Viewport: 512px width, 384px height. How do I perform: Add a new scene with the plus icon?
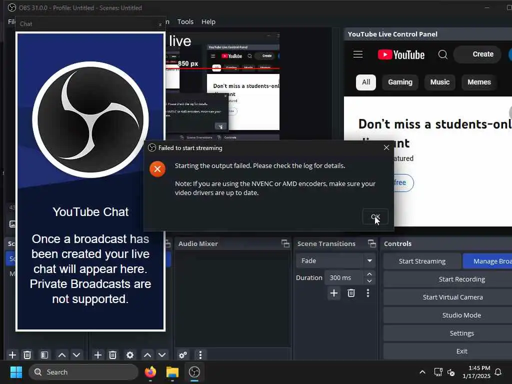pyautogui.click(x=12, y=355)
